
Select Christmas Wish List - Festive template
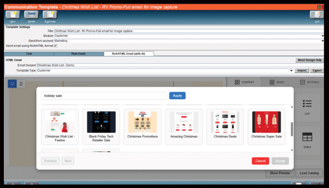(60, 126)
